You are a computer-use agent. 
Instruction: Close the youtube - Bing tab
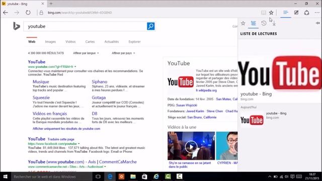click(x=43, y=4)
